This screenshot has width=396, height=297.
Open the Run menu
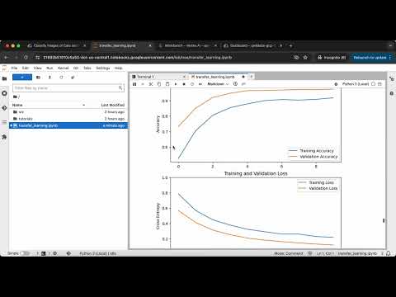(x=49, y=68)
